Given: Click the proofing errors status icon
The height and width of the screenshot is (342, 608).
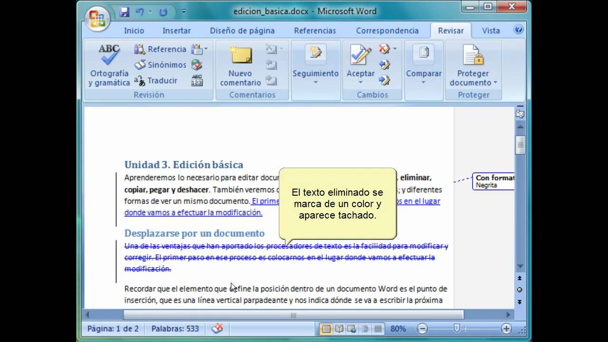Looking at the screenshot, I should pyautogui.click(x=217, y=328).
